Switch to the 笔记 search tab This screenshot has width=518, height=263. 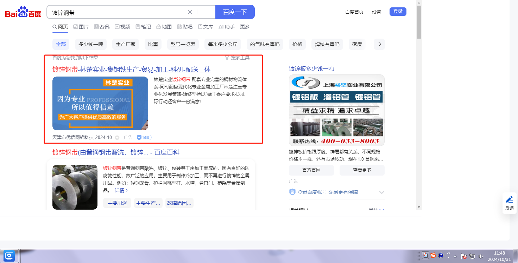143,27
